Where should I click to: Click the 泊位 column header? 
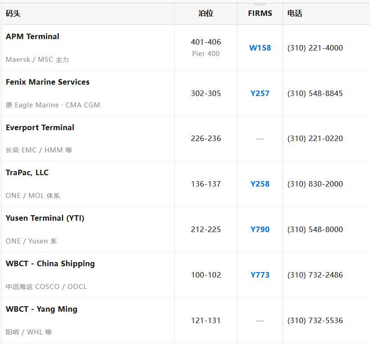tap(206, 14)
